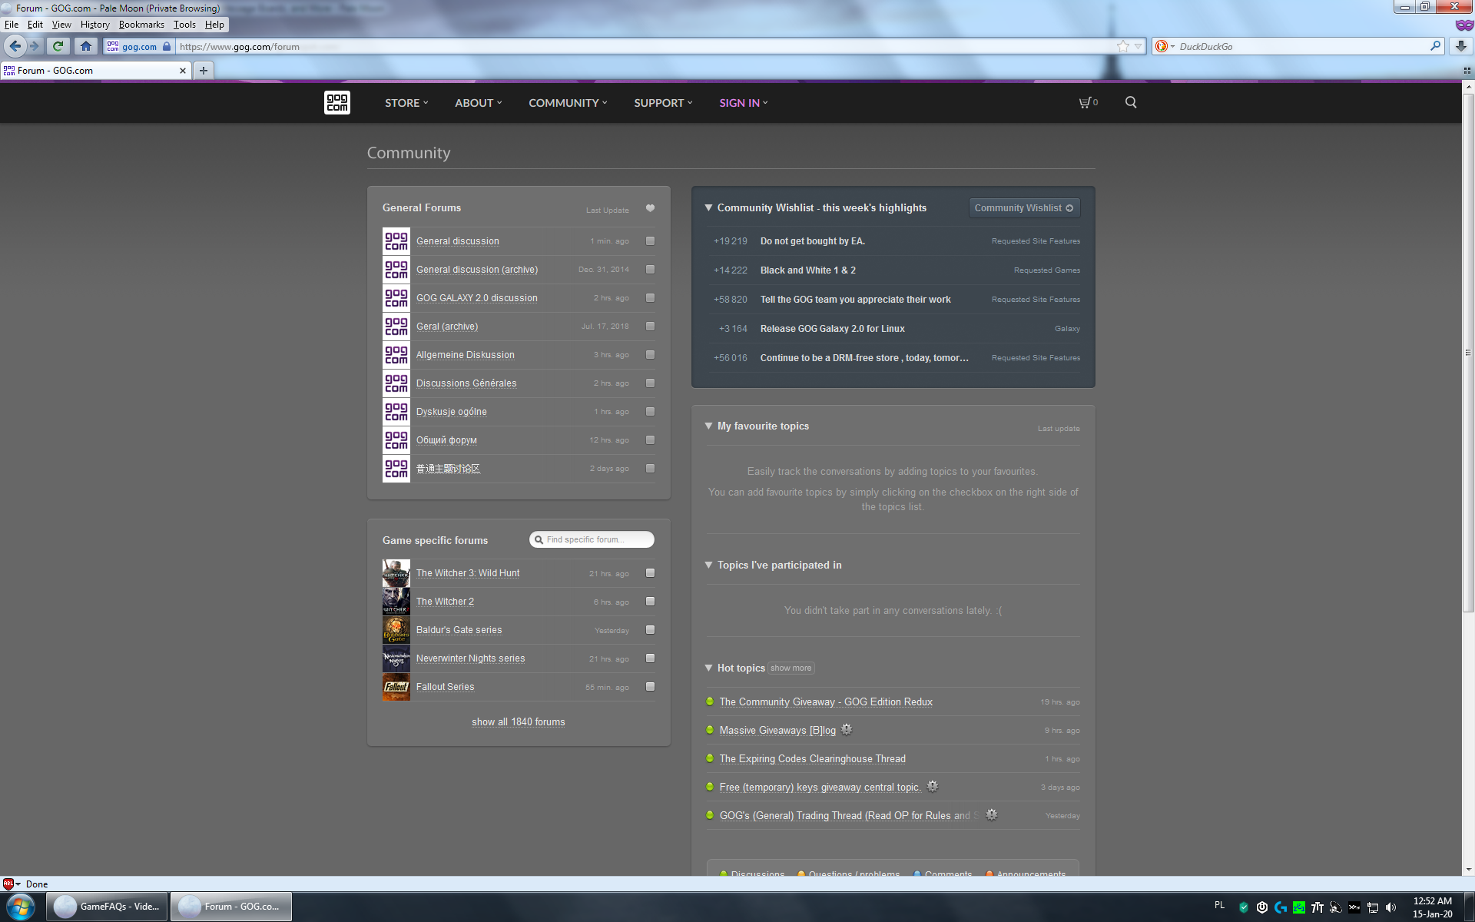Expand the SUPPORT dropdown menu
The height and width of the screenshot is (922, 1475).
point(663,103)
